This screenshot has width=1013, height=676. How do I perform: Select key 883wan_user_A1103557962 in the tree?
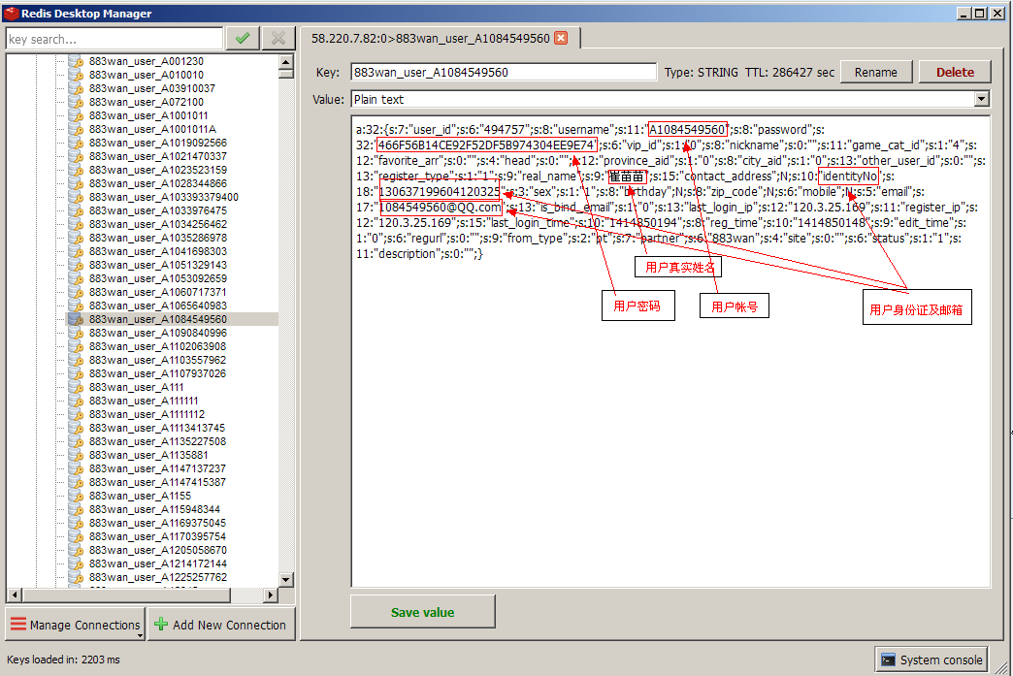157,360
